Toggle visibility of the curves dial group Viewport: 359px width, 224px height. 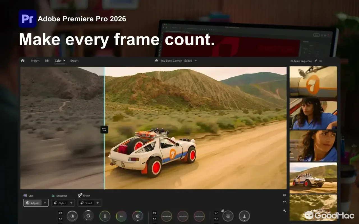click(x=155, y=213)
